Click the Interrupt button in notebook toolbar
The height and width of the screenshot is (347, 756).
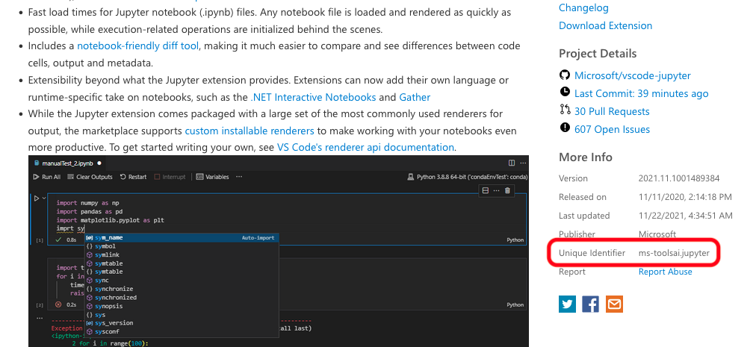point(170,177)
